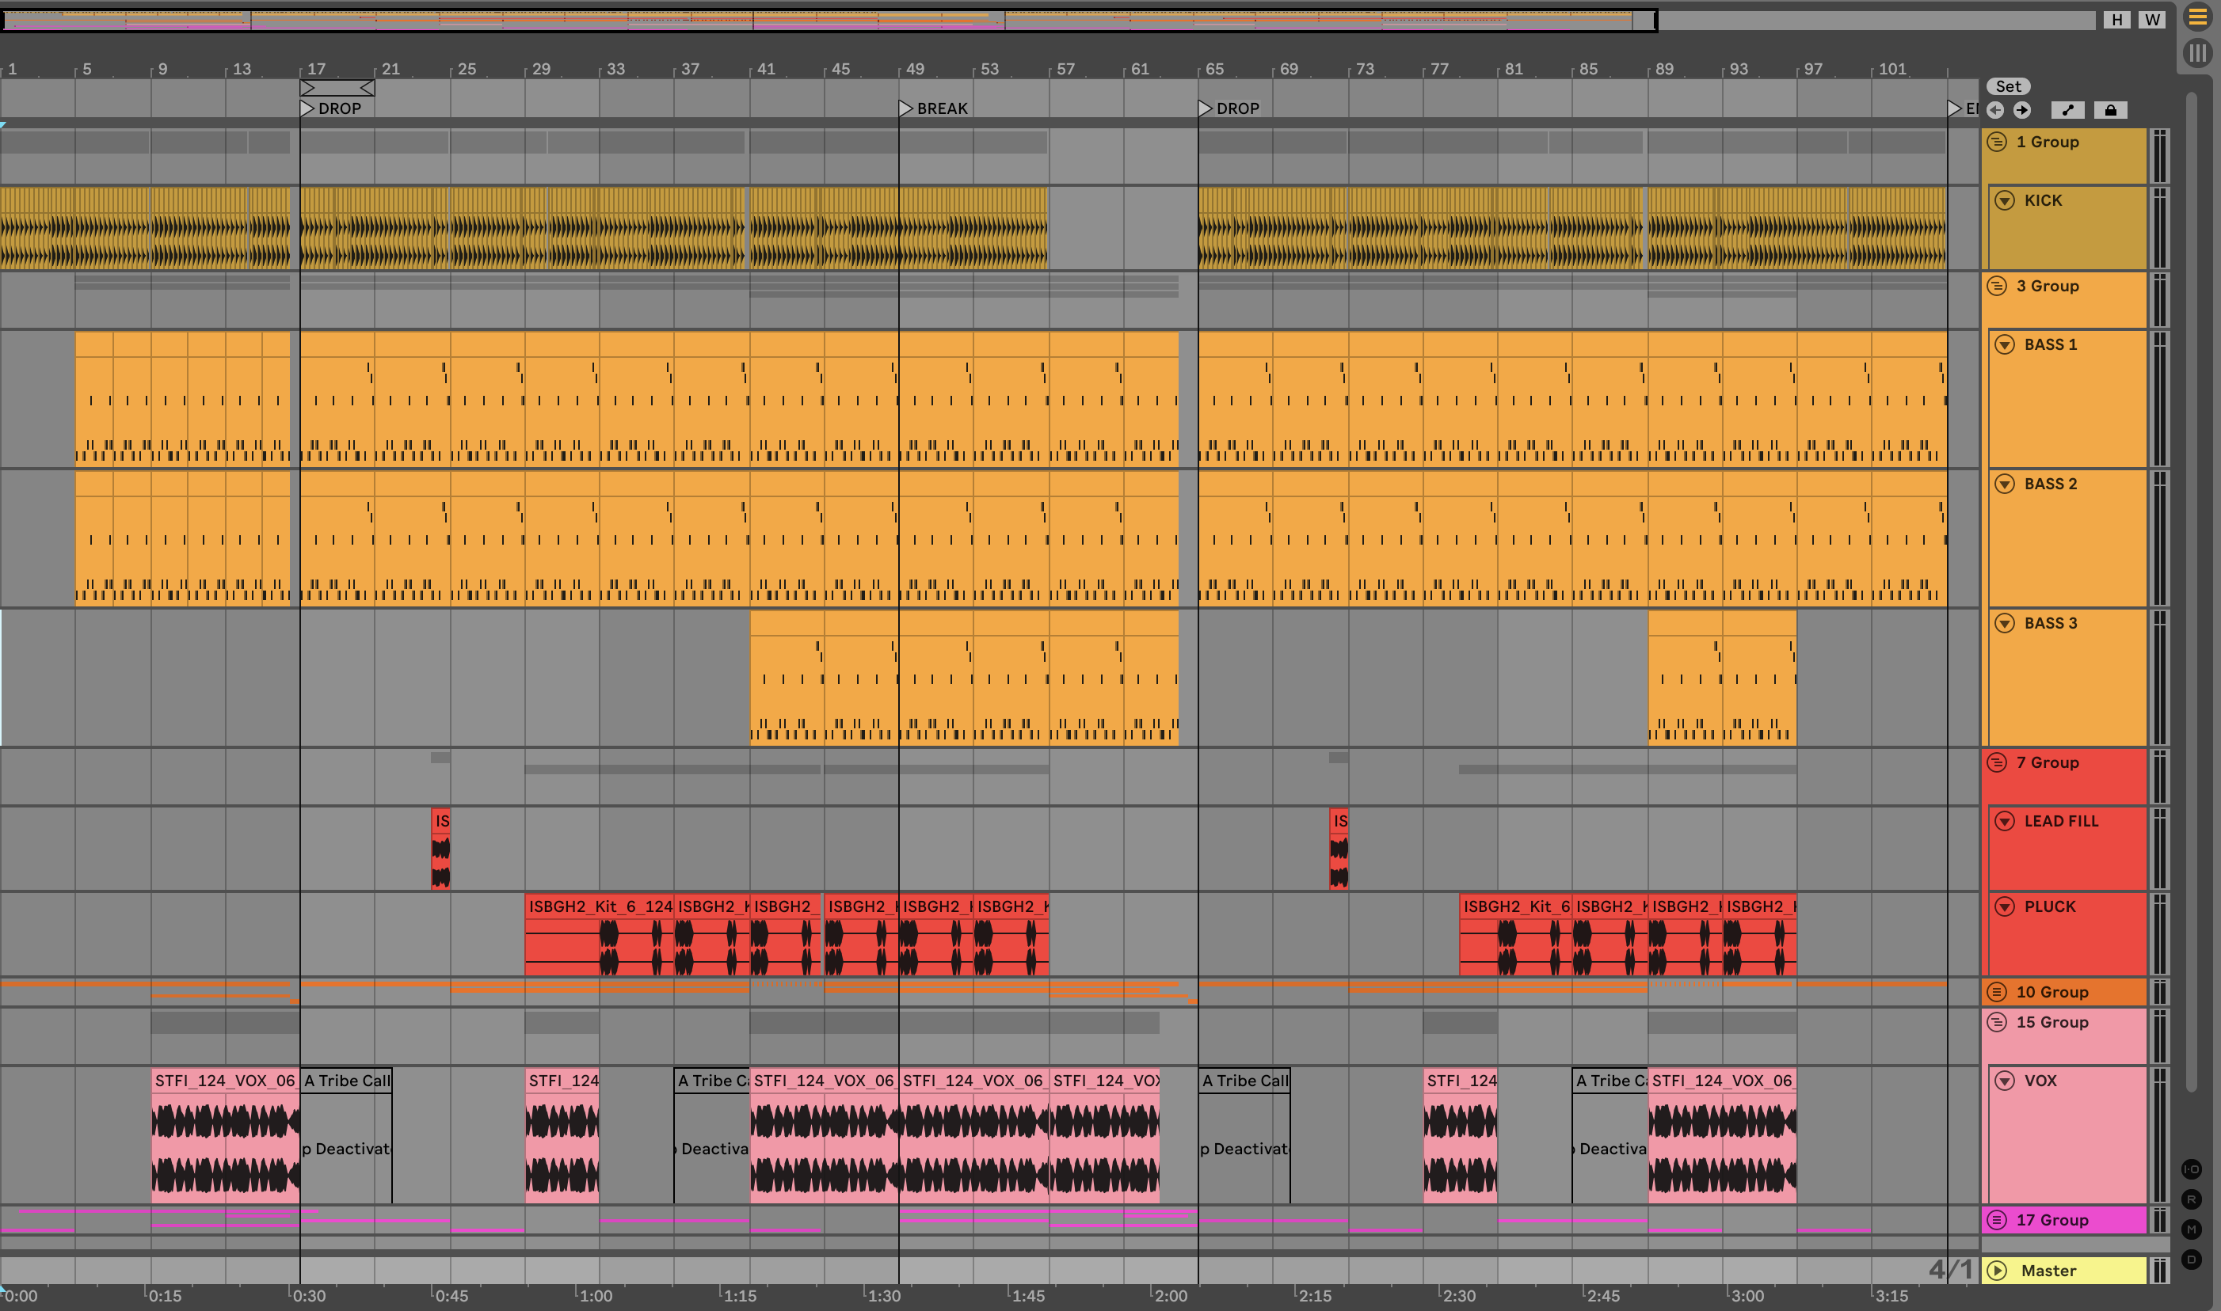
Task: Toggle track Delay D button
Action: tap(2191, 1259)
